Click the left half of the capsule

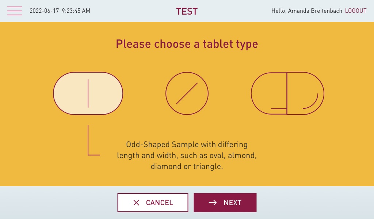tap(269, 93)
